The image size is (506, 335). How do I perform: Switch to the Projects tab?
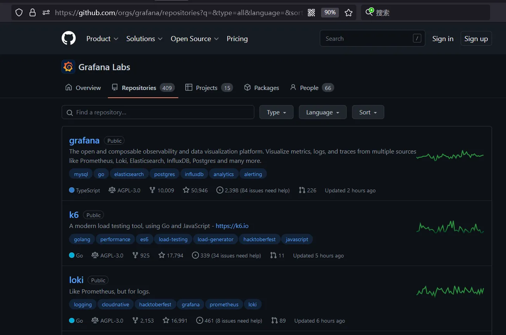coord(209,88)
